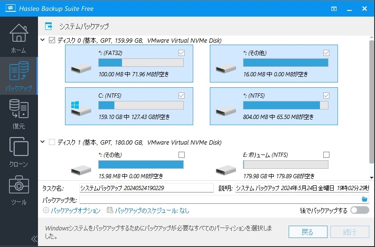The image size is (375, 247).
Task: Open the title bar dropdown menu icon
Action: point(334,9)
